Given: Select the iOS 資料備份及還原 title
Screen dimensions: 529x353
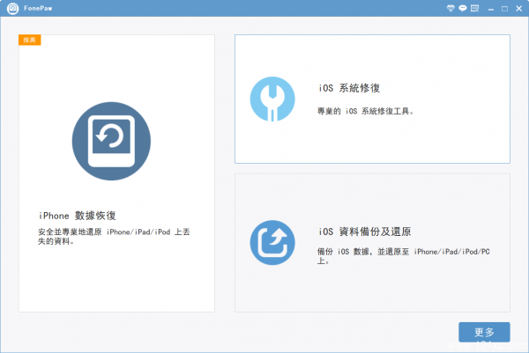Looking at the screenshot, I should point(364,232).
